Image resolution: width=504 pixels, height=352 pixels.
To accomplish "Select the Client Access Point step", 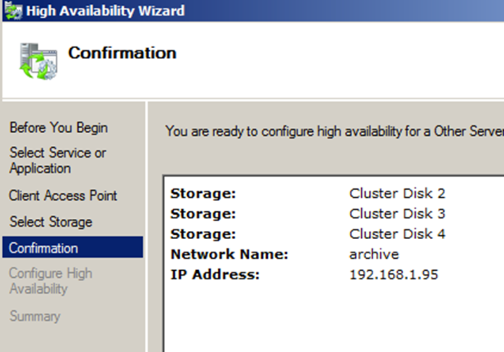I will tap(63, 195).
